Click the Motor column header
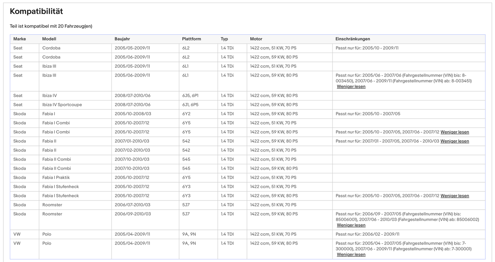The height and width of the screenshot is (262, 495). click(x=256, y=39)
